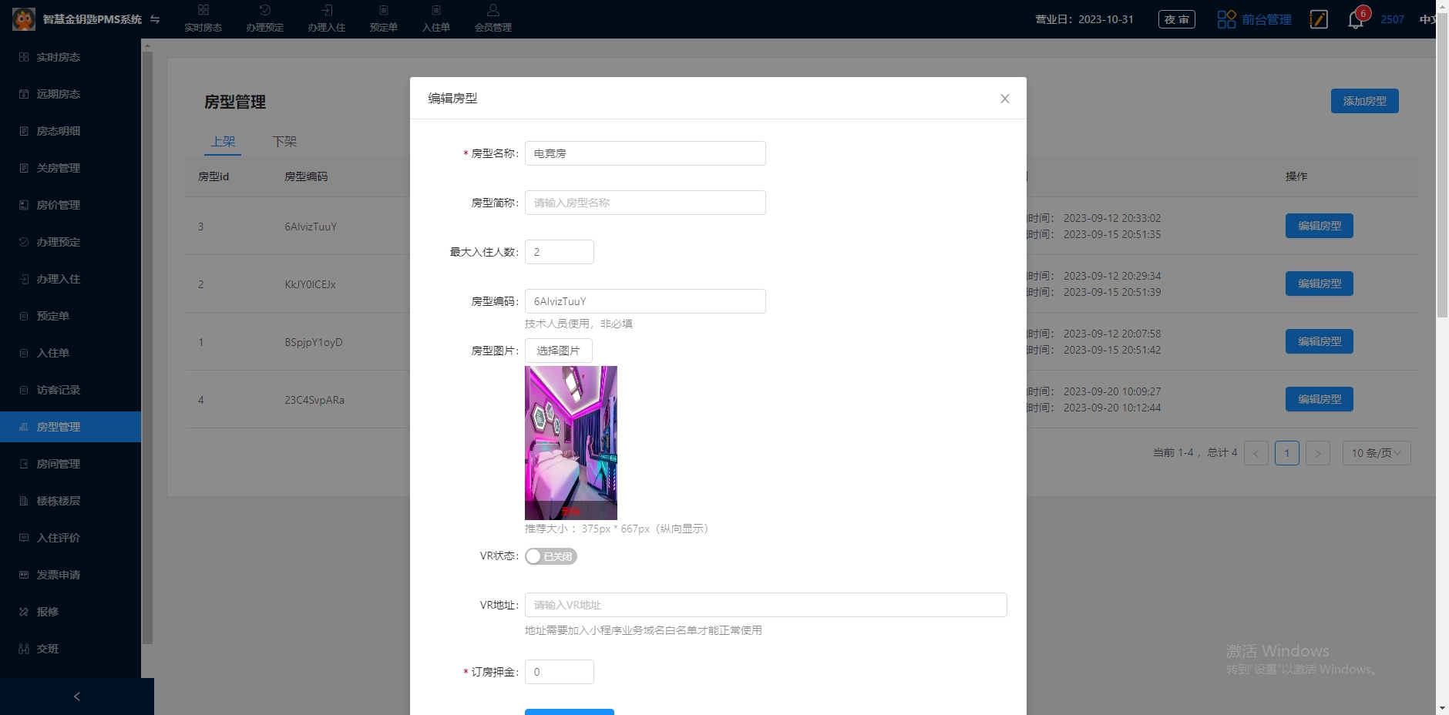The image size is (1449, 715).
Task: Click the 房型简称 input field
Action: 645,203
